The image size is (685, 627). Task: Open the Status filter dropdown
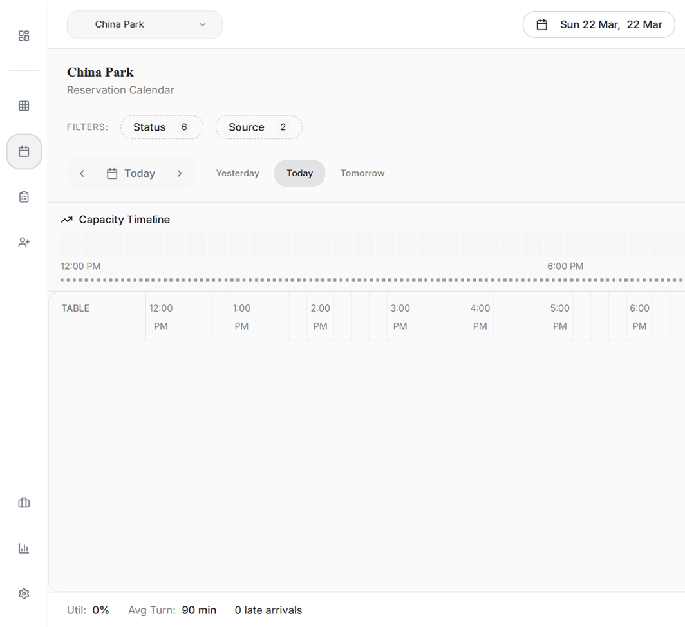[x=162, y=127]
